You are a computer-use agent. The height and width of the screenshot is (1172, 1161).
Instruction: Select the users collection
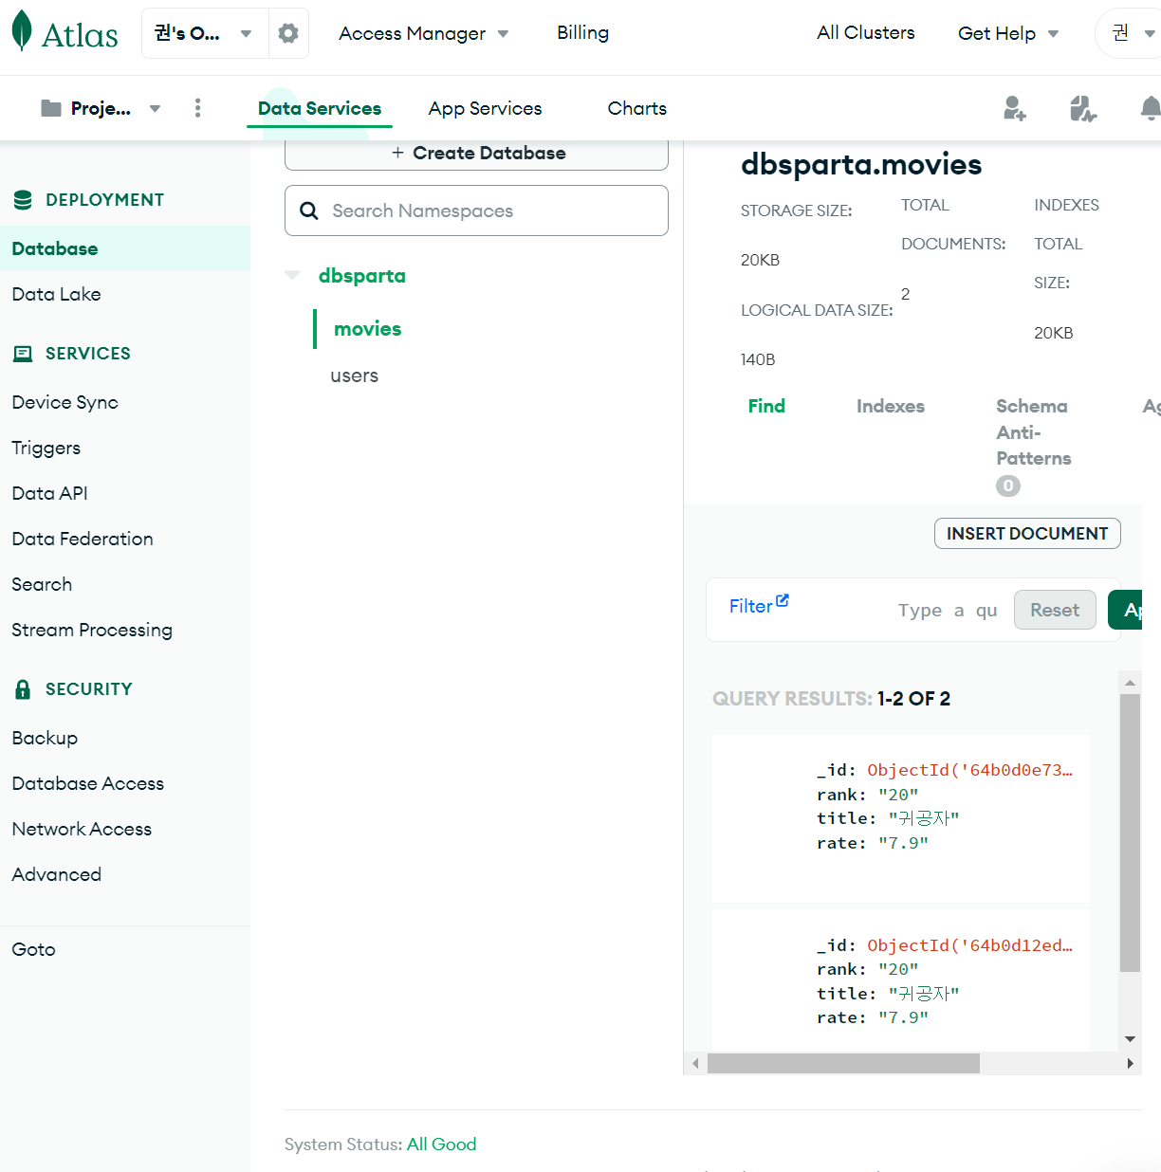[354, 375]
